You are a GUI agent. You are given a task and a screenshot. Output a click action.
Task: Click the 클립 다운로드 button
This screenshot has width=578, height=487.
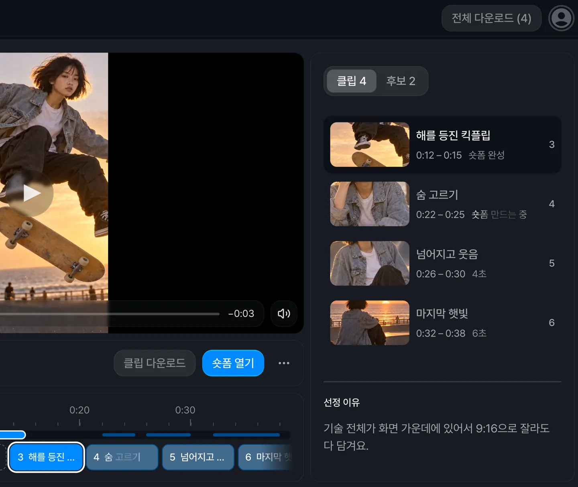pyautogui.click(x=155, y=363)
